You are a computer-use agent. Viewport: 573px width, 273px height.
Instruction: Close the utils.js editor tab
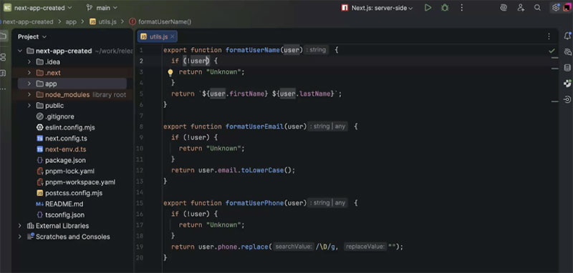172,36
